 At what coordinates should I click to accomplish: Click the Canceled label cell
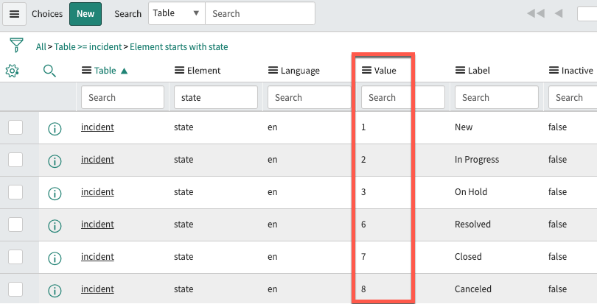pos(473,289)
